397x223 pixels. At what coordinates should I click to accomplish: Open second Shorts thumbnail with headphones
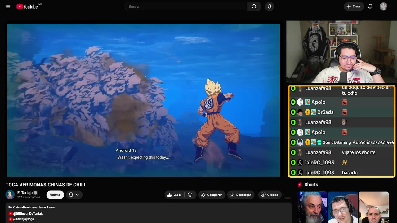(x=343, y=207)
